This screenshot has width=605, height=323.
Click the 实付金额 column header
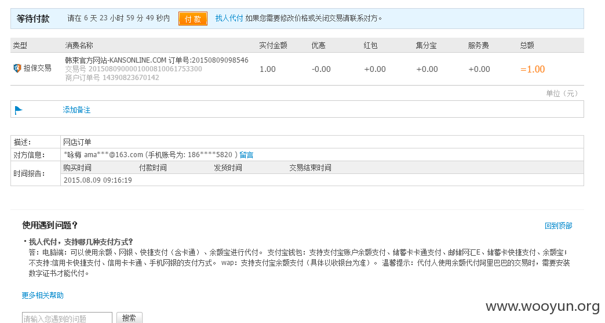(273, 46)
